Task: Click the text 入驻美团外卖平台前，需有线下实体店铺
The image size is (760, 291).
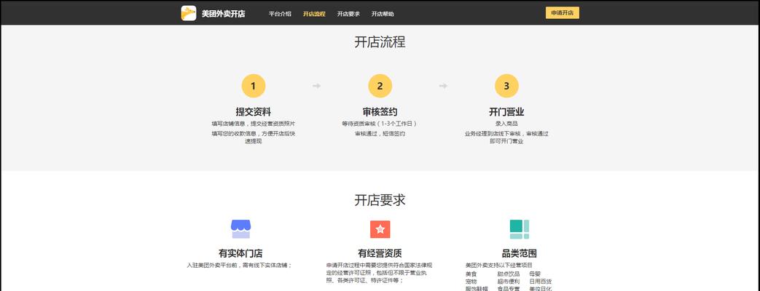Action: click(240, 266)
